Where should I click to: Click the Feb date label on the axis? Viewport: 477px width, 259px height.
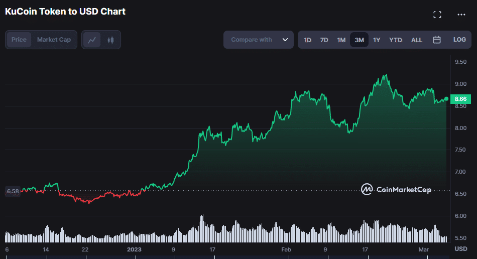pyautogui.click(x=286, y=249)
